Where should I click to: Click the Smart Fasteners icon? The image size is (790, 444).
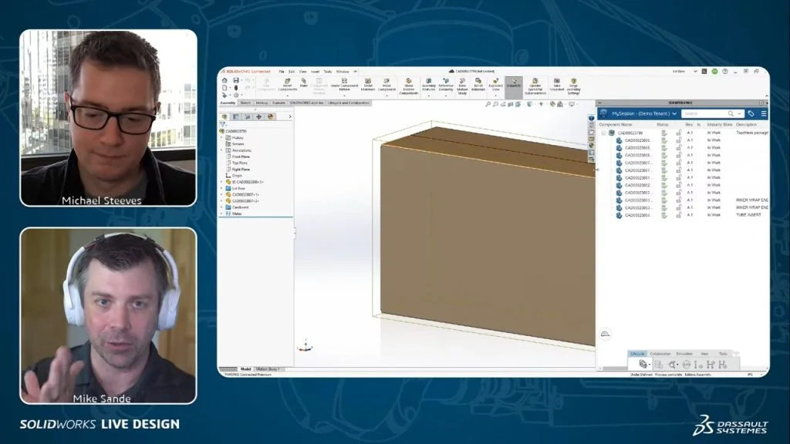click(x=368, y=82)
